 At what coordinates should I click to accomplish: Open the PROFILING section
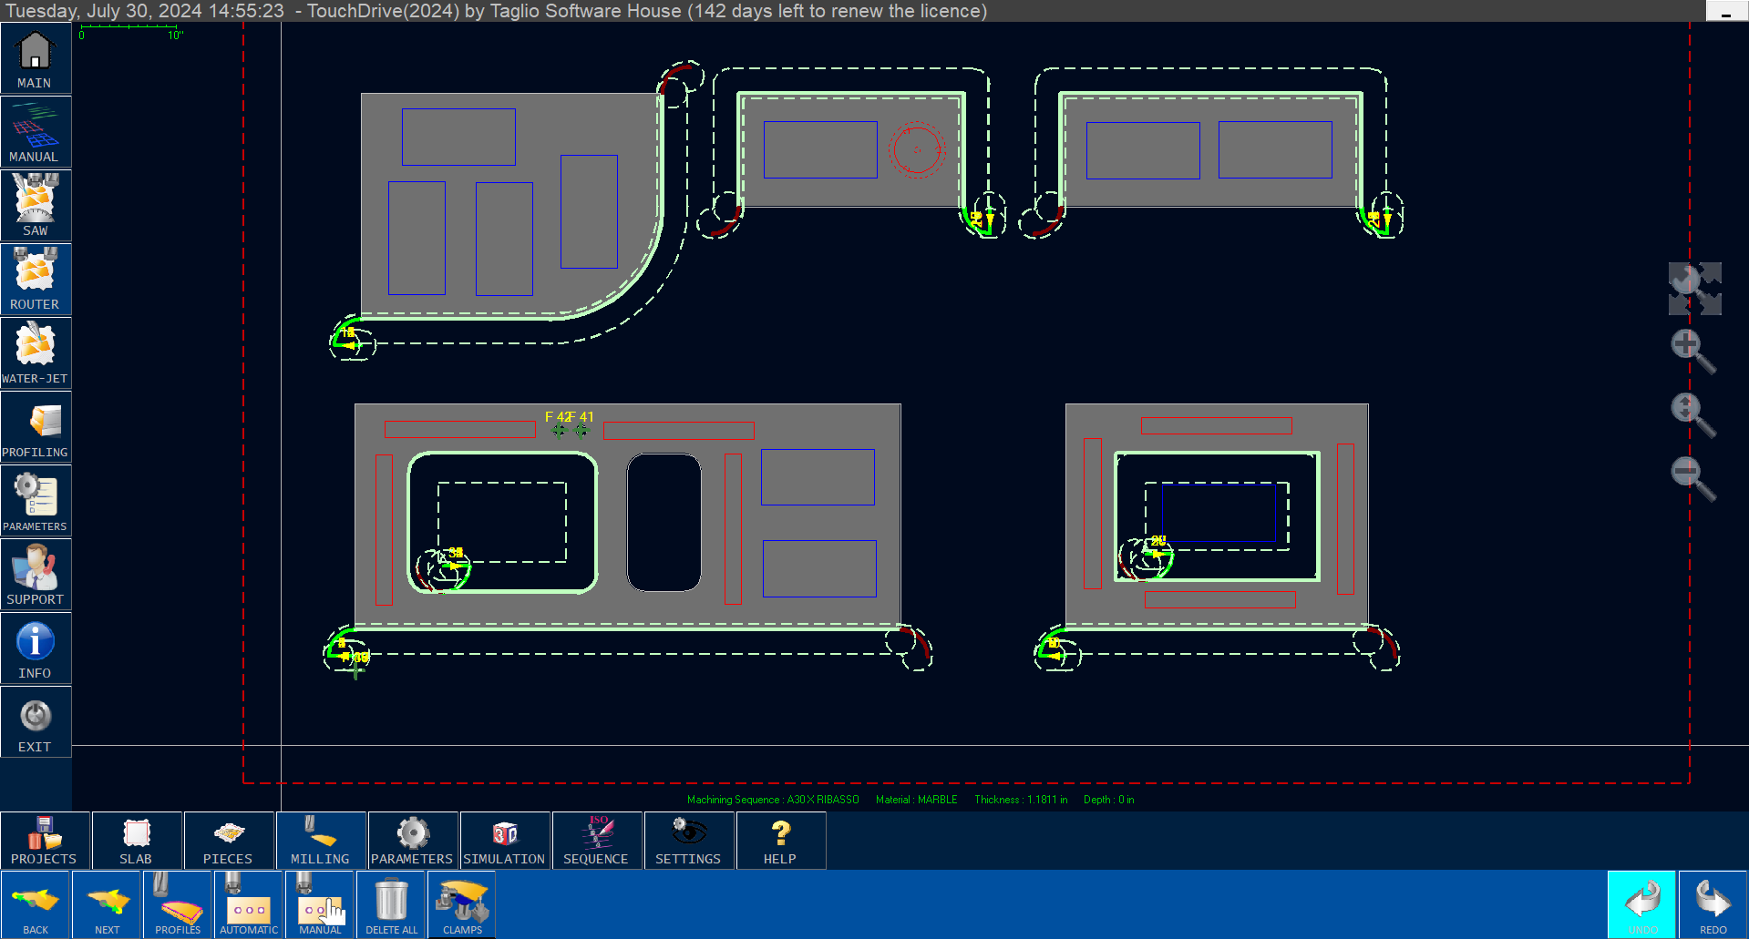coord(36,427)
